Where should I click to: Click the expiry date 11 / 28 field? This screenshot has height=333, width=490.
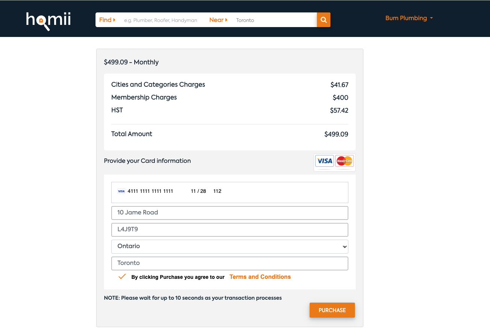click(198, 191)
